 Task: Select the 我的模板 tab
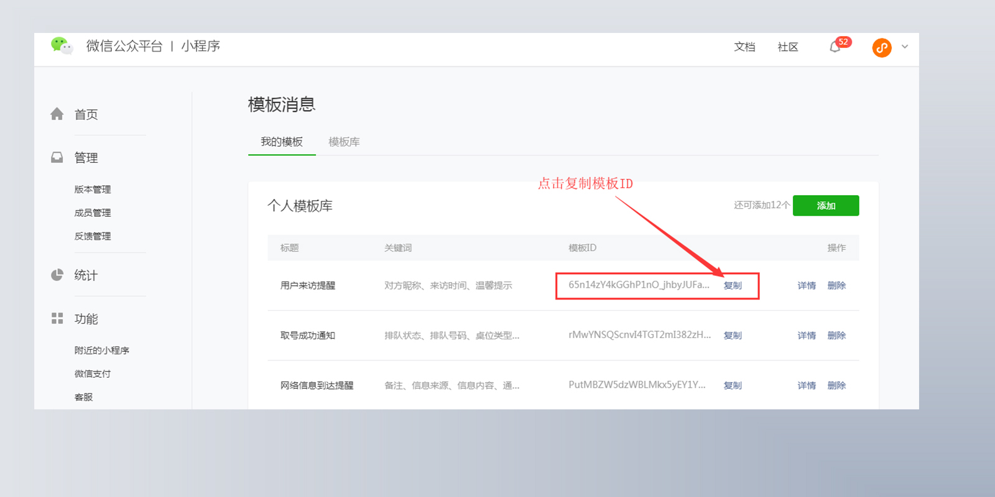coord(282,142)
